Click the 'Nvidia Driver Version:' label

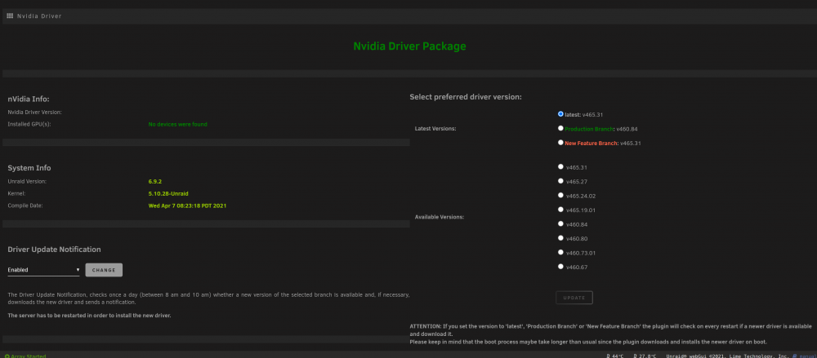34,112
